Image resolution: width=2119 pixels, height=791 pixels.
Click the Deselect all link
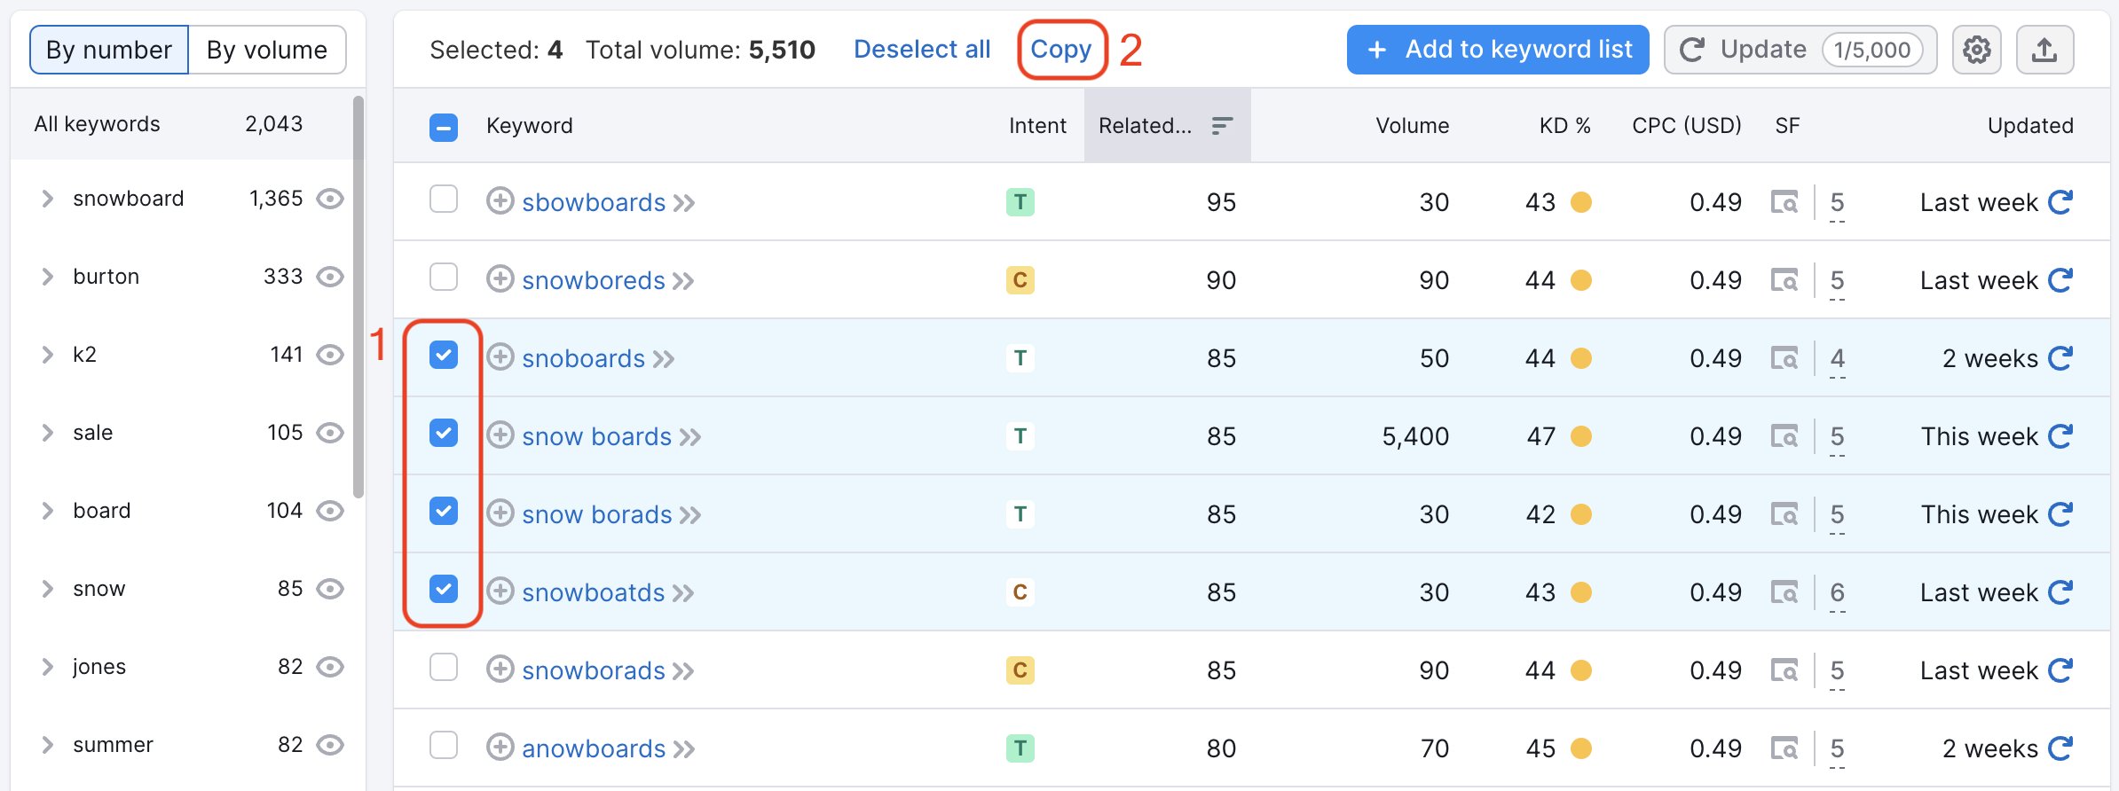coord(922,50)
